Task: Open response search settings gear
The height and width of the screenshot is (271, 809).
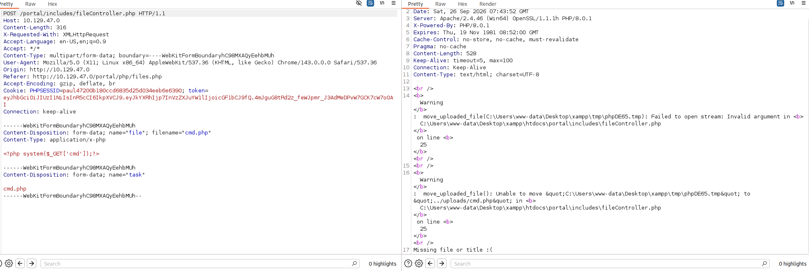Action: (x=419, y=264)
